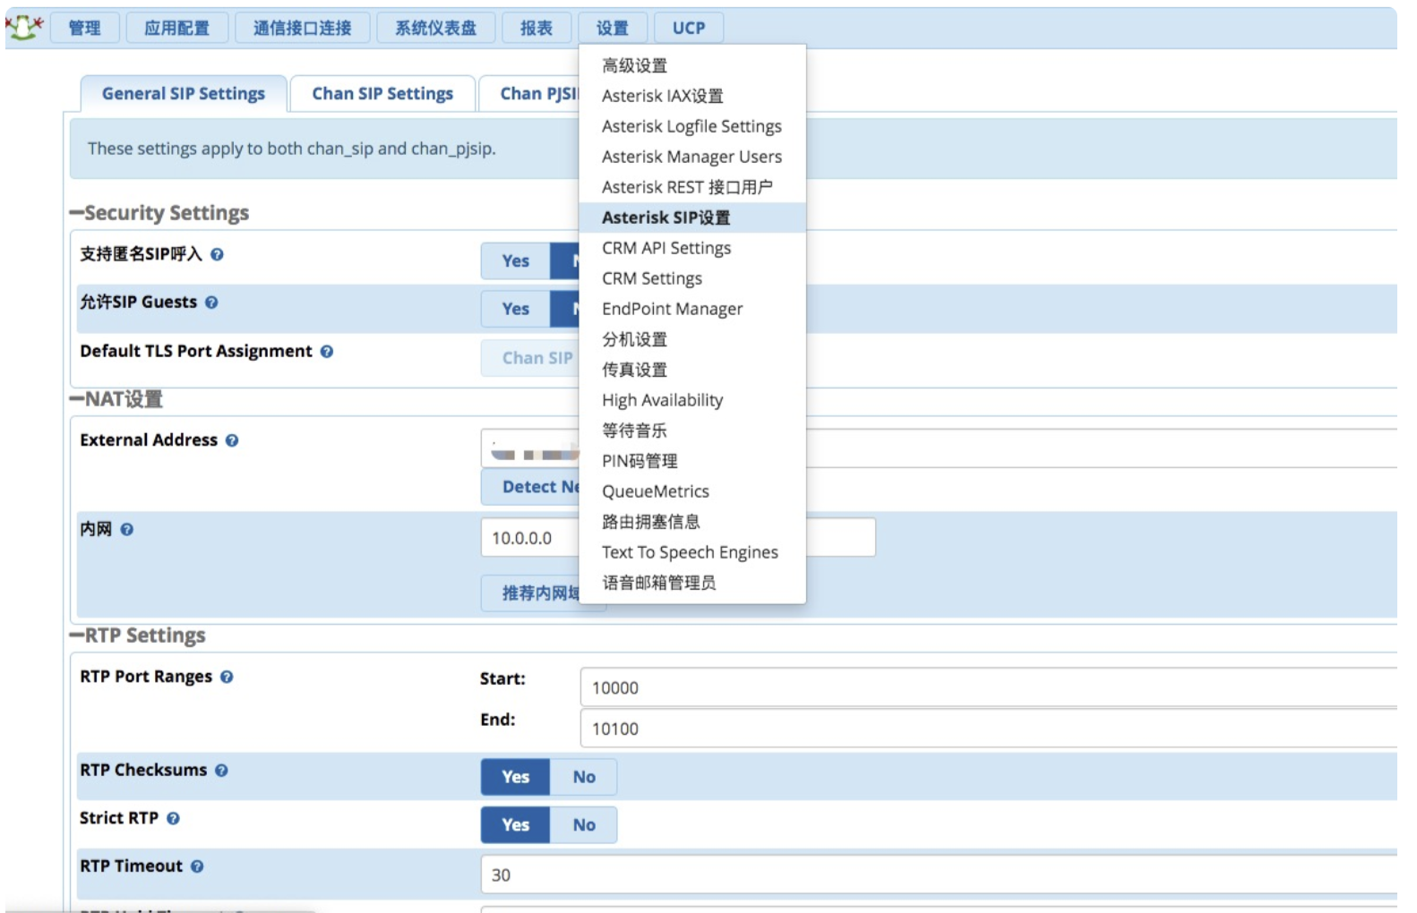Select 路由拥塞信息 menu entry
The image size is (1417, 913).
click(692, 522)
